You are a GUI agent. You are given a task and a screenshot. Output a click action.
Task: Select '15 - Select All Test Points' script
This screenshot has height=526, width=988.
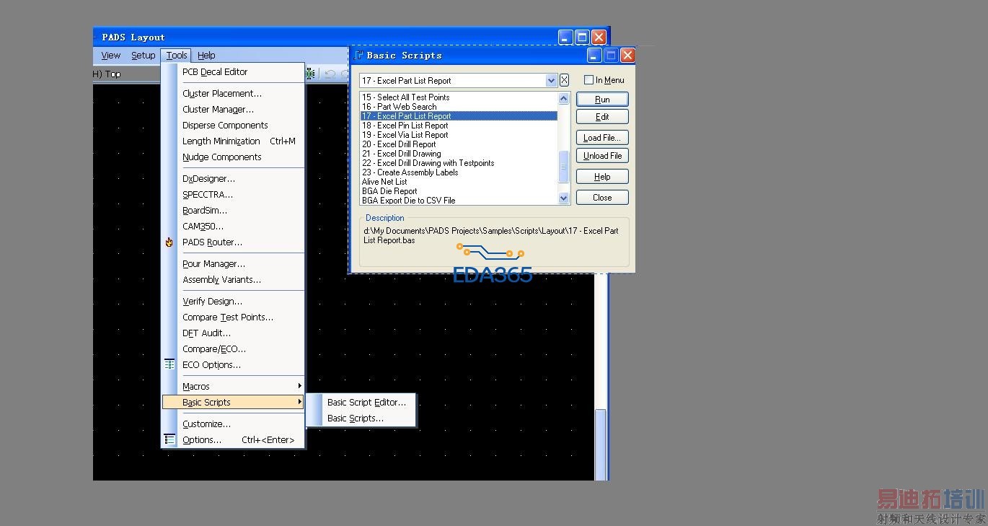[459, 97]
